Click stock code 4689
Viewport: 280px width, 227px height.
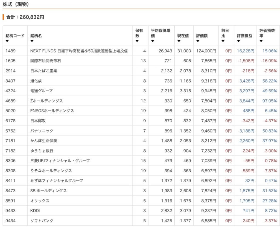(x=10, y=101)
